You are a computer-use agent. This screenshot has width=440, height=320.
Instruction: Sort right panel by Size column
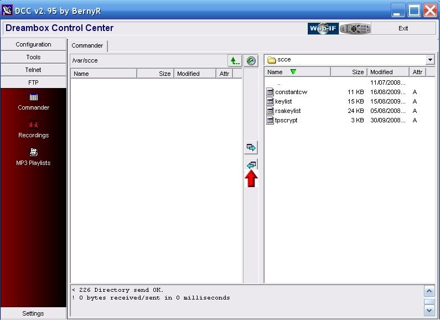pos(349,72)
